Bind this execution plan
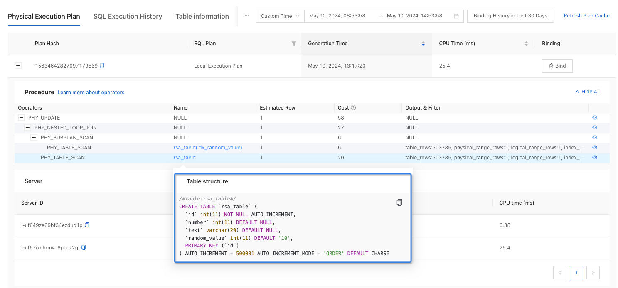The height and width of the screenshot is (288, 618). click(557, 66)
